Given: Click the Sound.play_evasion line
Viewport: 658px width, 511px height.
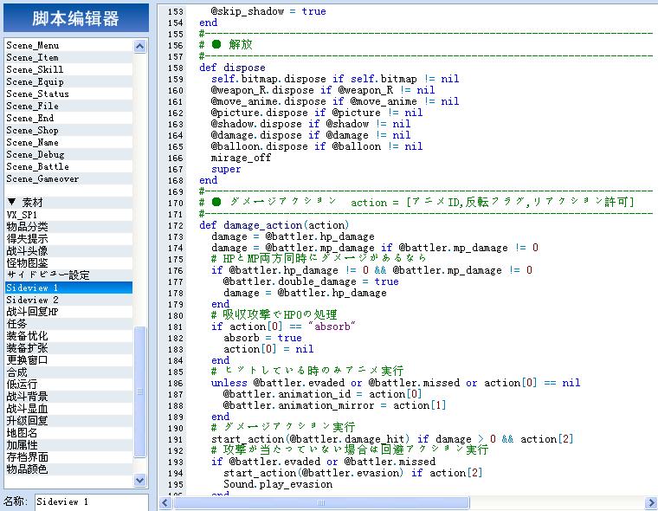Looking at the screenshot, I should click(278, 484).
